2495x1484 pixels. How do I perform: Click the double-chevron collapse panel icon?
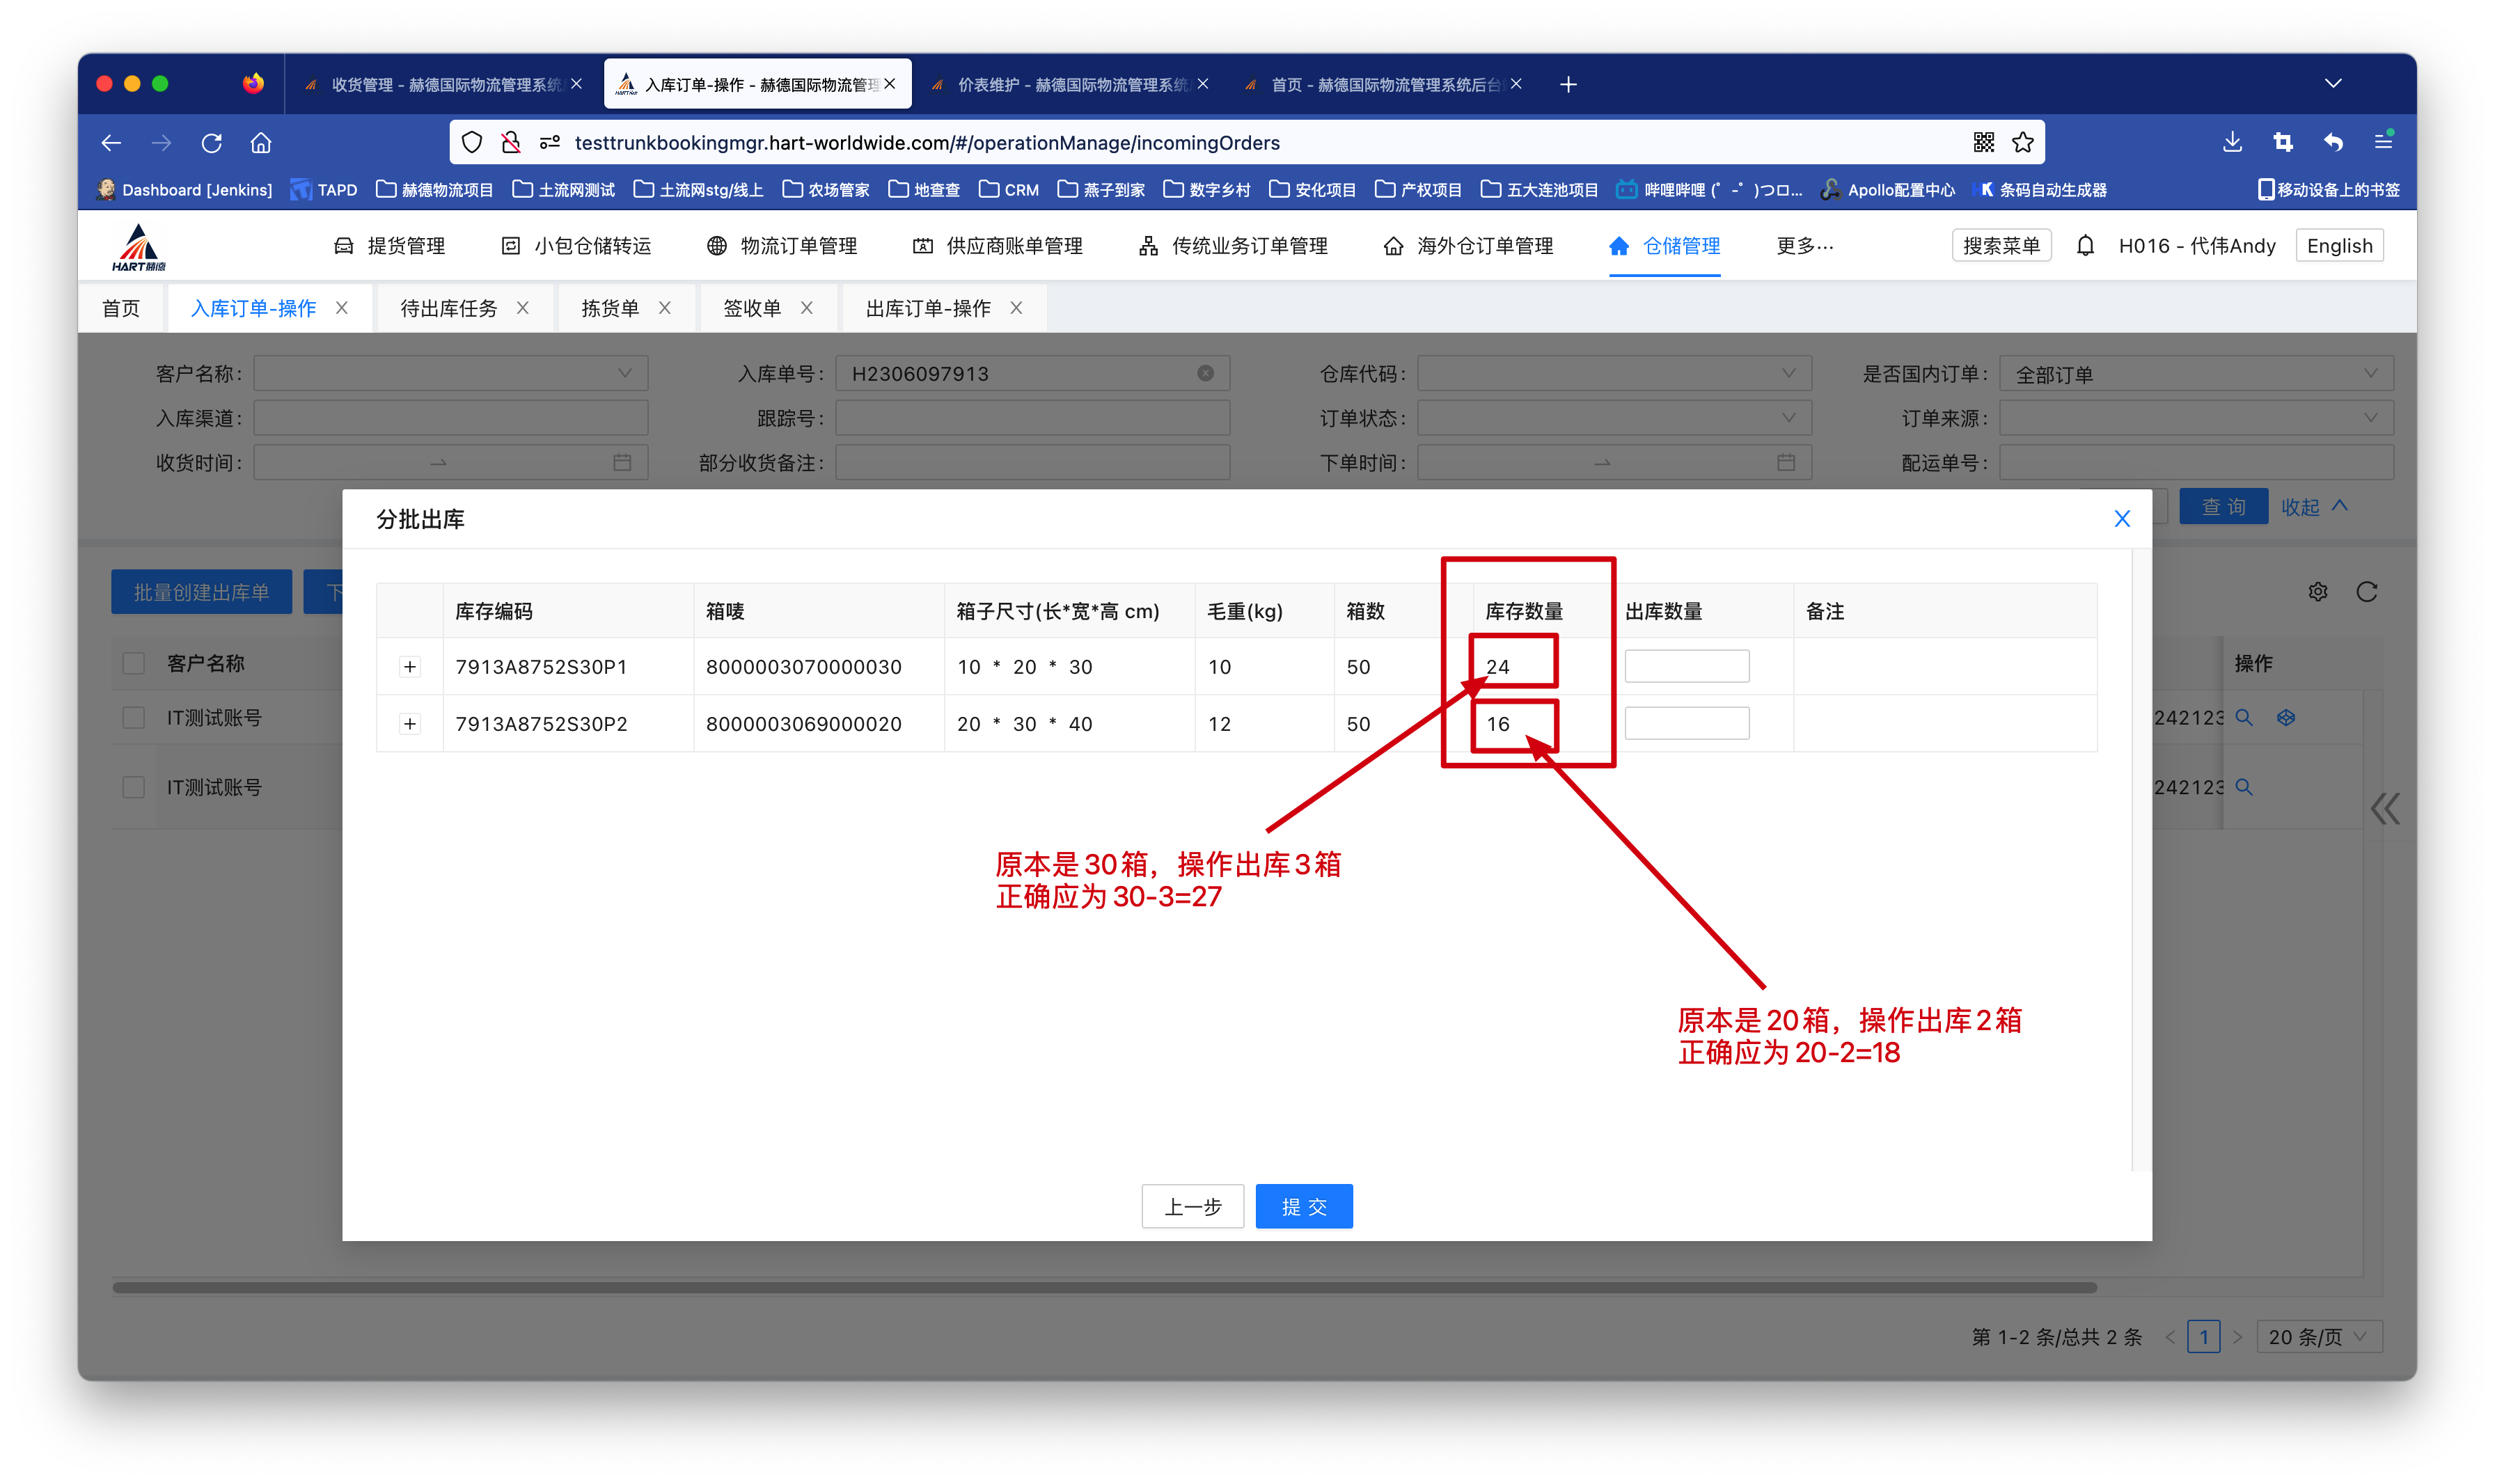click(x=2384, y=808)
